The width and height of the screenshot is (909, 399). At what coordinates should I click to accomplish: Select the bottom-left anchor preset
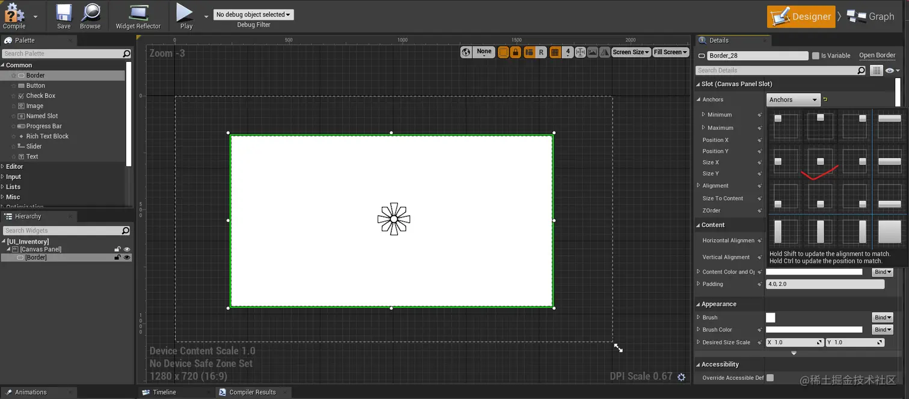786,196
